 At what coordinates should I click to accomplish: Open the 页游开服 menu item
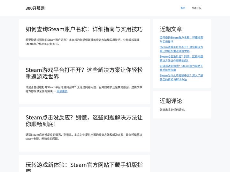(x=196, y=8)
